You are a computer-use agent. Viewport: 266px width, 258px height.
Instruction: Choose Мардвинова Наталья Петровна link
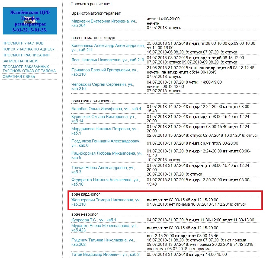[x=105, y=131]
